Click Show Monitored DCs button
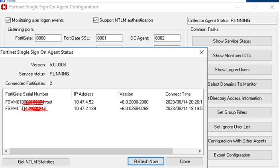The width and height of the screenshot is (279, 168). 240,56
